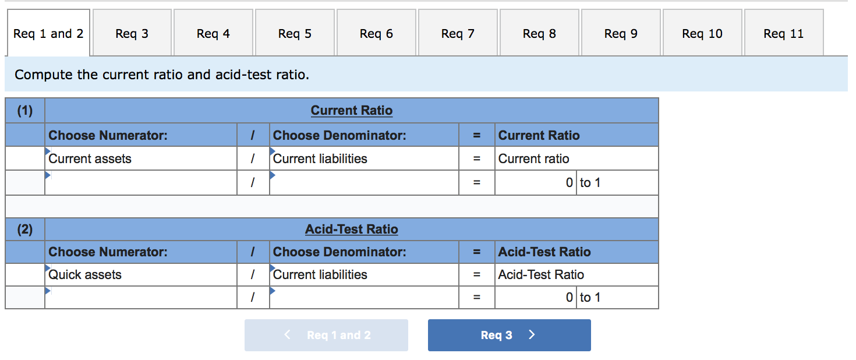Click the empty acid-test numerator value field

[x=140, y=298]
